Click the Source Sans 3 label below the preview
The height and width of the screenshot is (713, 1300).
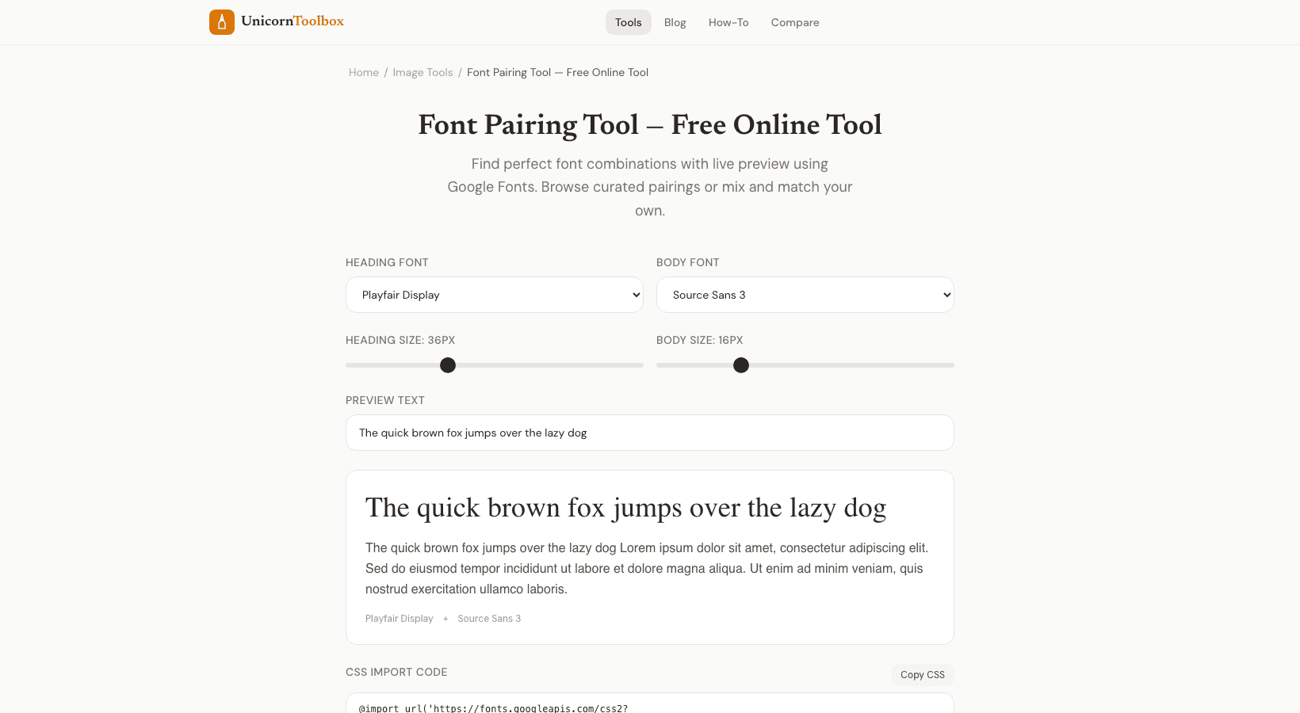[x=489, y=619]
